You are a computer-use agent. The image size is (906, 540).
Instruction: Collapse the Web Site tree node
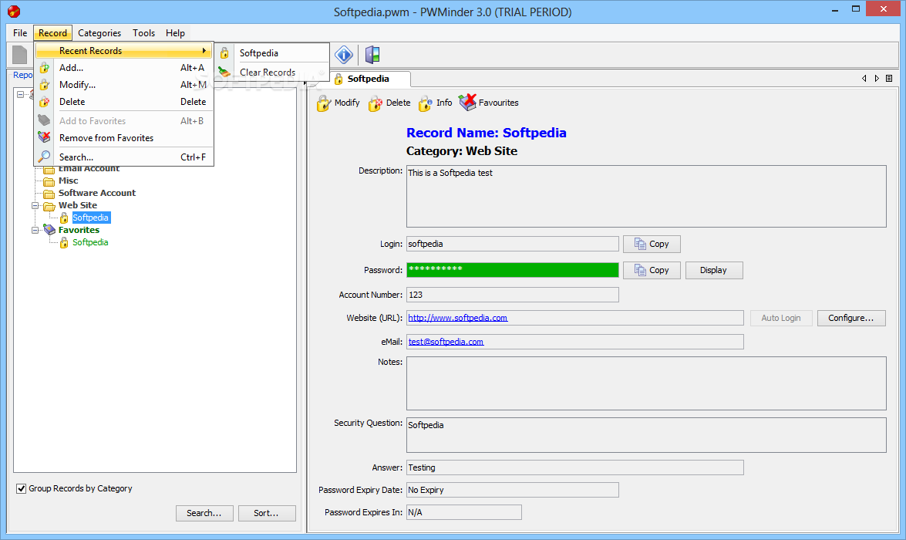[x=35, y=206]
